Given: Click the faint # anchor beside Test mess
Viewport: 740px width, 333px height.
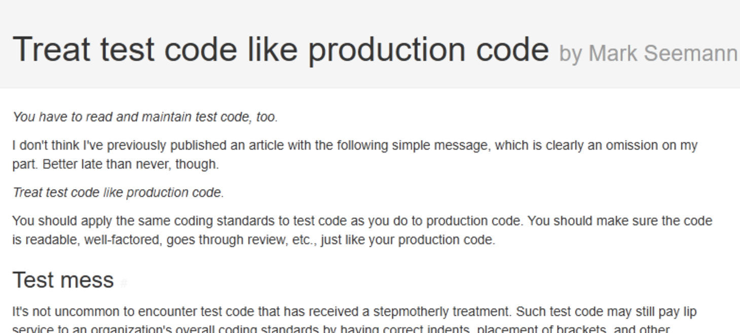Looking at the screenshot, I should (123, 284).
